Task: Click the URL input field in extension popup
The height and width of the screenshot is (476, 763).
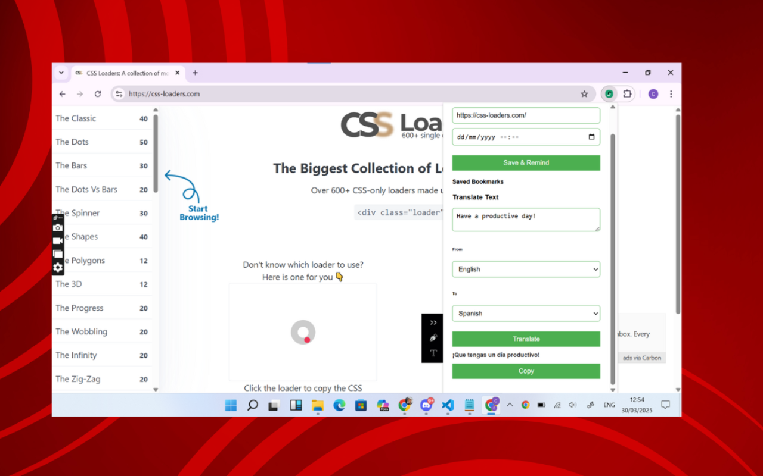Action: [x=526, y=115]
